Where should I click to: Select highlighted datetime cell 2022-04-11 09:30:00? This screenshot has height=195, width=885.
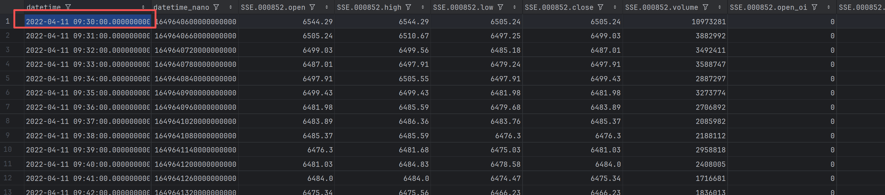click(x=87, y=21)
